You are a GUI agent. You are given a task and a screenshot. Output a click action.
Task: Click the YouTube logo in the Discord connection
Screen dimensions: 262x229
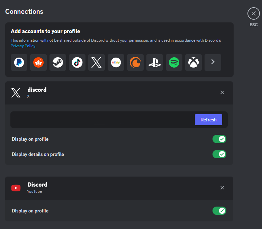pos(16,188)
